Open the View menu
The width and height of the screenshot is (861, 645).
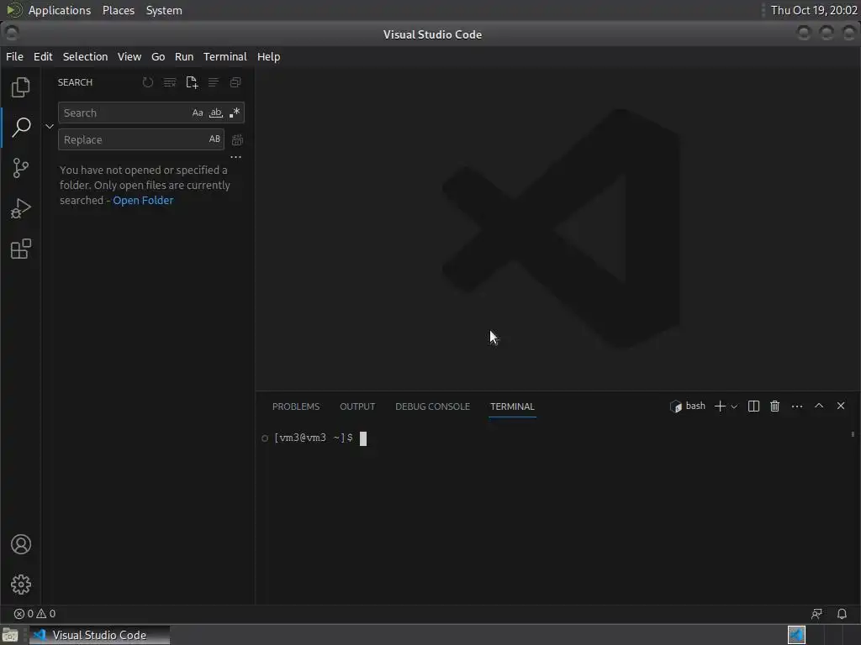[x=129, y=56]
